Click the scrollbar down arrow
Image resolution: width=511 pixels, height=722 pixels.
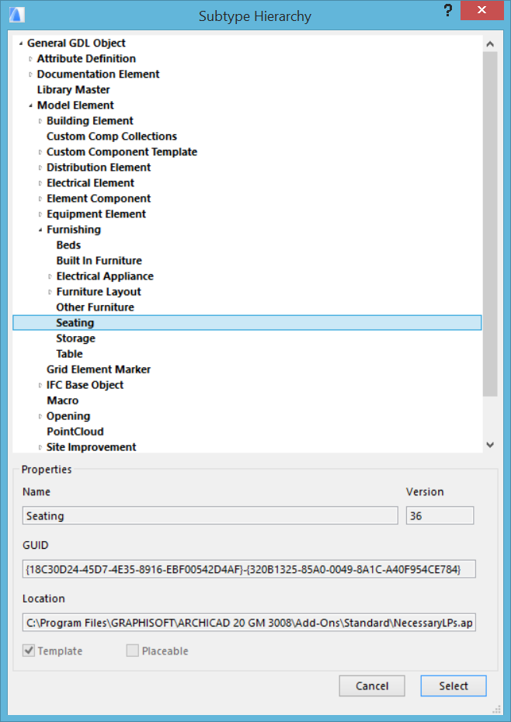pyautogui.click(x=490, y=445)
